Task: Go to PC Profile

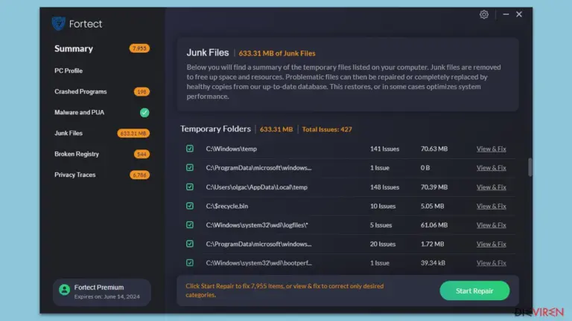Action: (69, 71)
